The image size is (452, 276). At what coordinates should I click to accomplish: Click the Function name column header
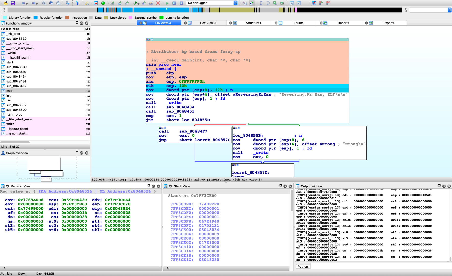pos(42,29)
